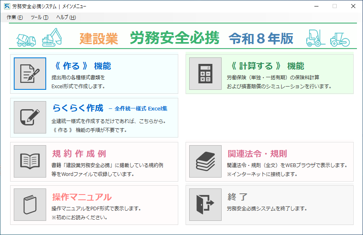Open the 作業(F) menu

(x=15, y=17)
